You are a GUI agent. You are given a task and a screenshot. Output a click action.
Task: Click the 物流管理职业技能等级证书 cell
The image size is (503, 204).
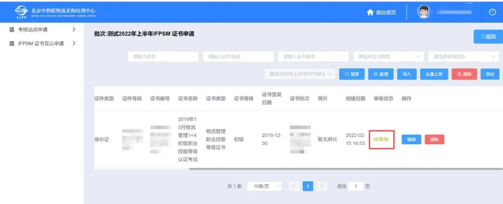point(216,140)
